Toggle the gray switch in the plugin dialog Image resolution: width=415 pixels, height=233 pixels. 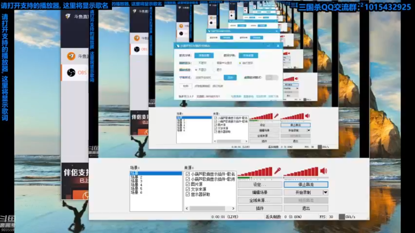(272, 77)
